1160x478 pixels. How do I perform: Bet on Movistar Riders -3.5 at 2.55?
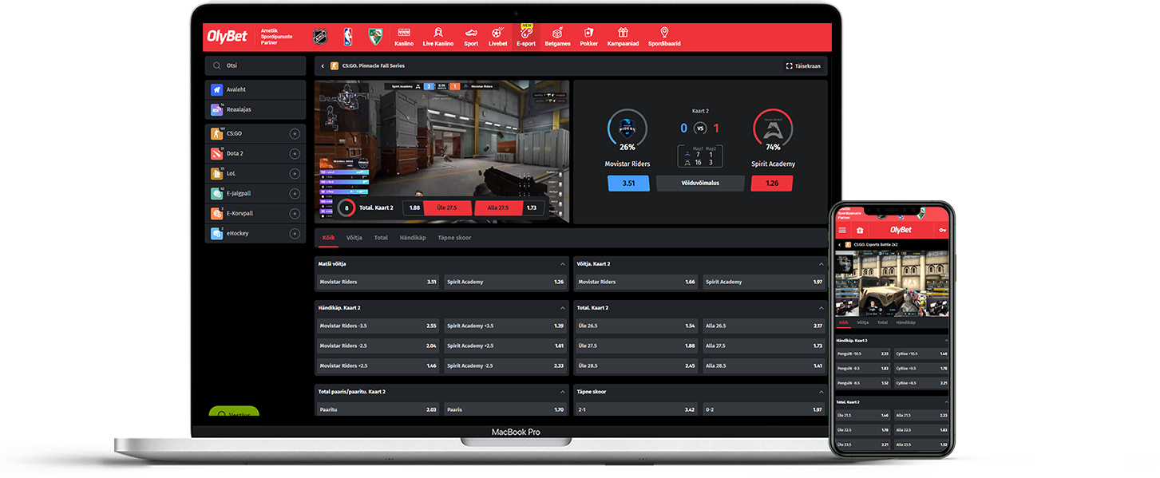[378, 326]
